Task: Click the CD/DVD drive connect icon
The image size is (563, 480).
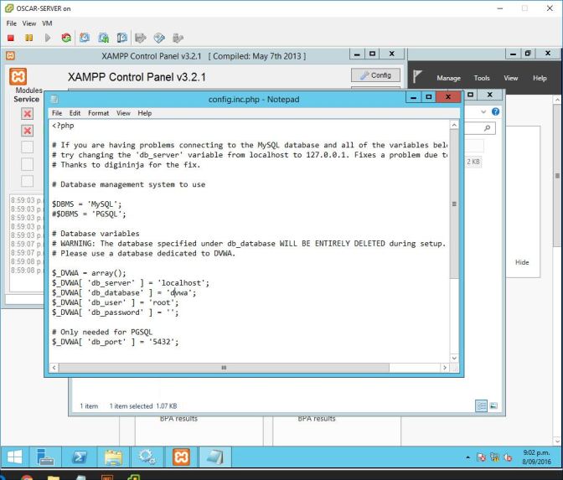Action: tap(159, 38)
